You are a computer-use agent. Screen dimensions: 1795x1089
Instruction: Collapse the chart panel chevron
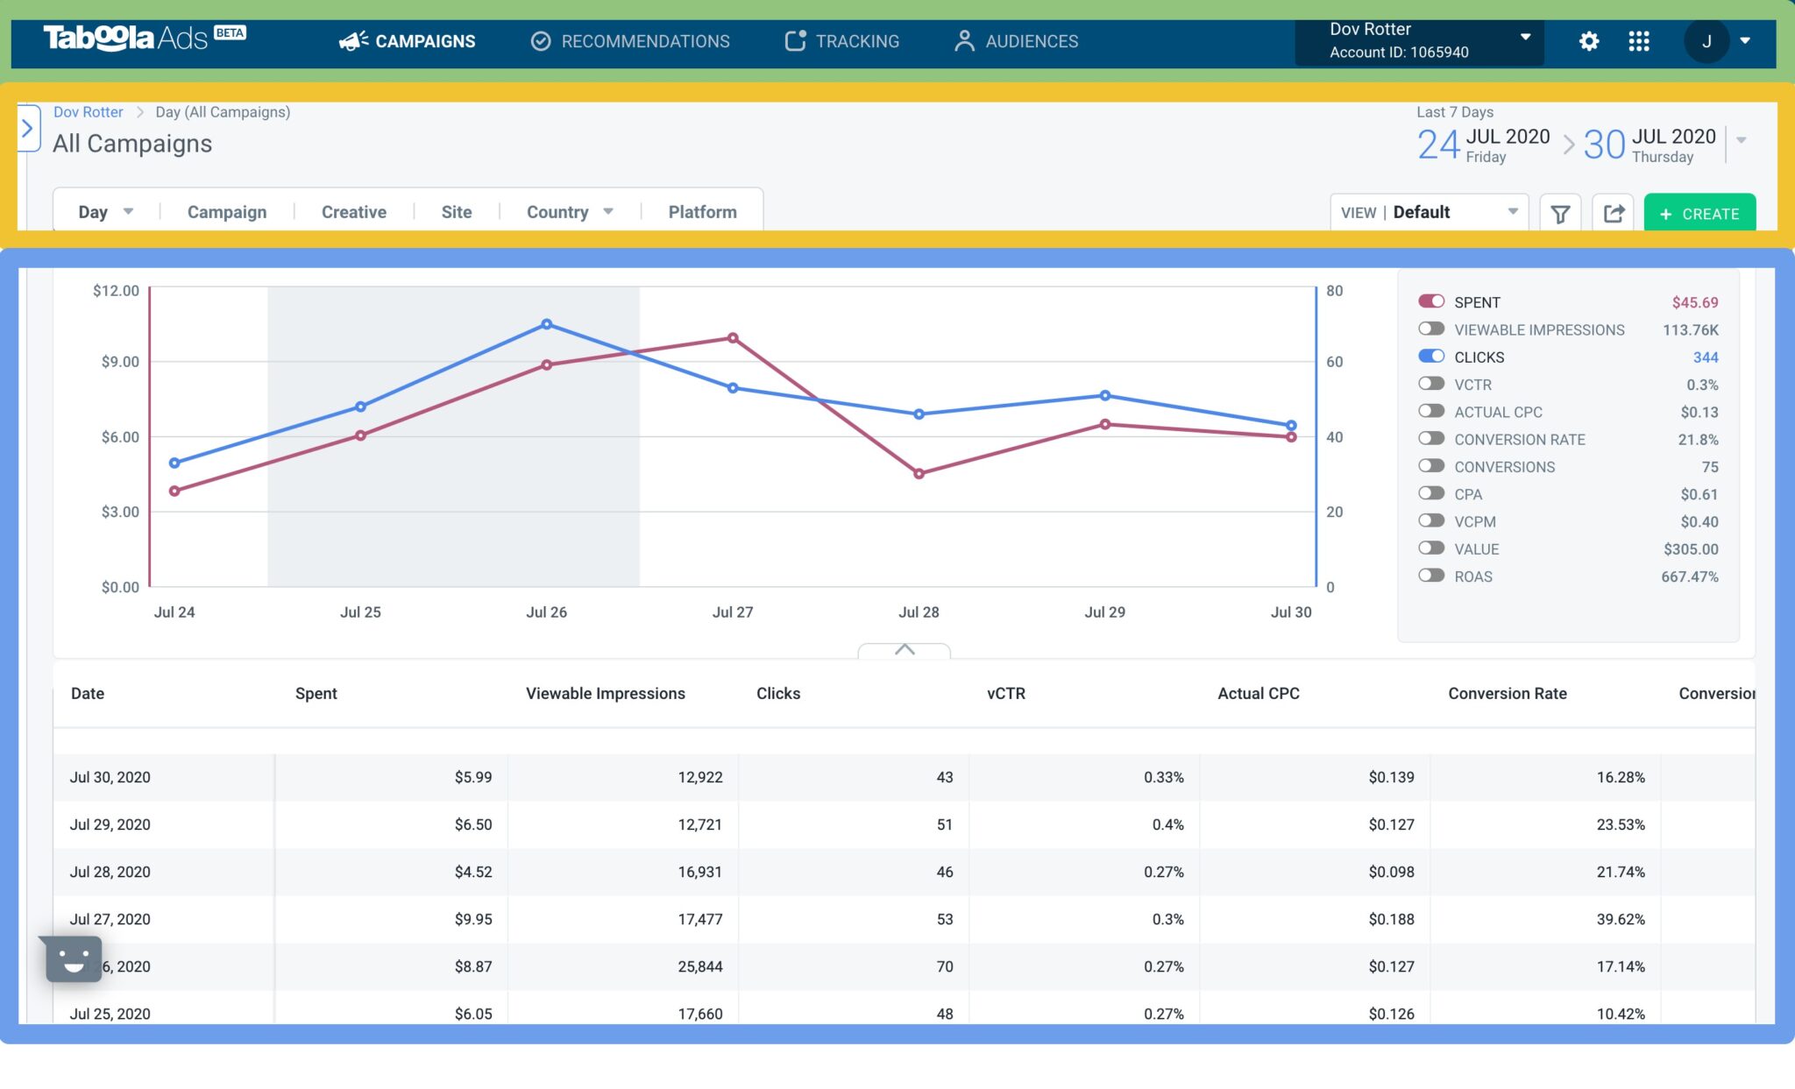[x=905, y=649]
